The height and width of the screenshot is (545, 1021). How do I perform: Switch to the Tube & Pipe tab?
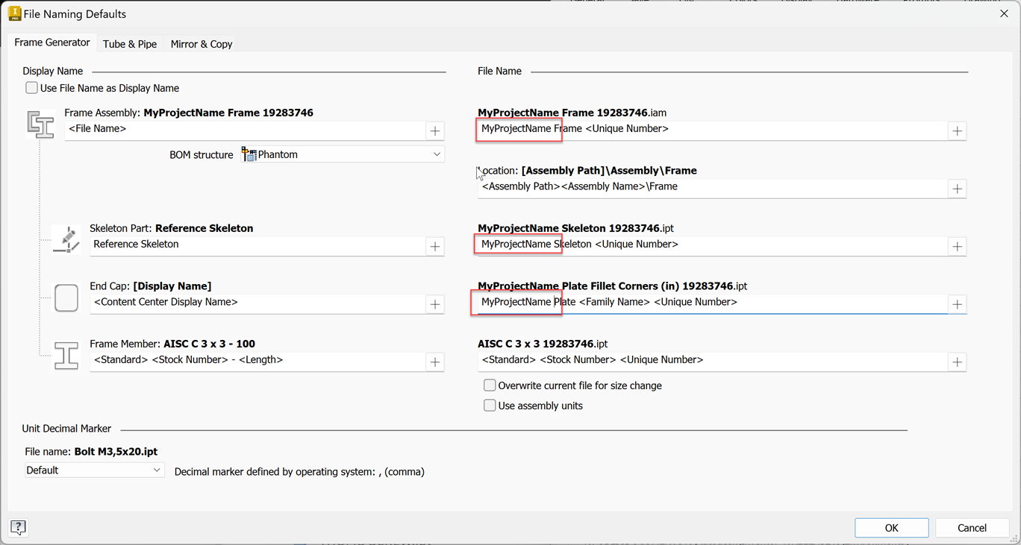(130, 44)
